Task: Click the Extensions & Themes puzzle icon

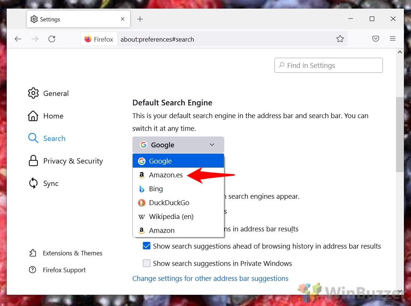Action: click(x=33, y=253)
